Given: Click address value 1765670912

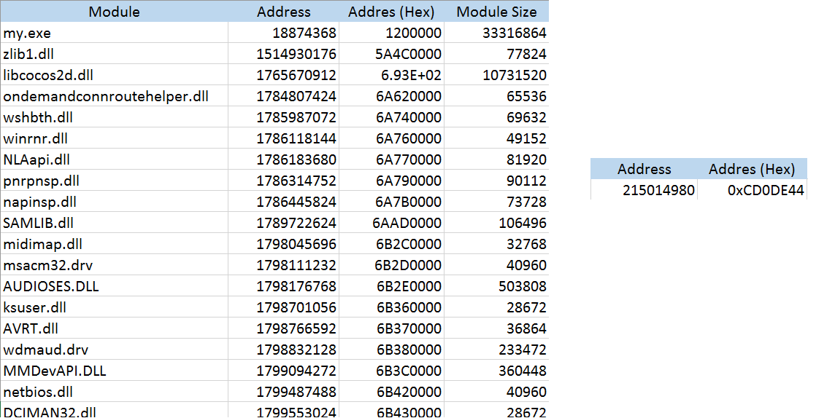Looking at the screenshot, I should (283, 75).
